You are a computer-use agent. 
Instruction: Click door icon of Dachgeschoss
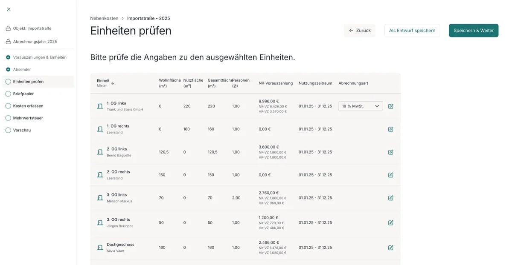point(100,248)
